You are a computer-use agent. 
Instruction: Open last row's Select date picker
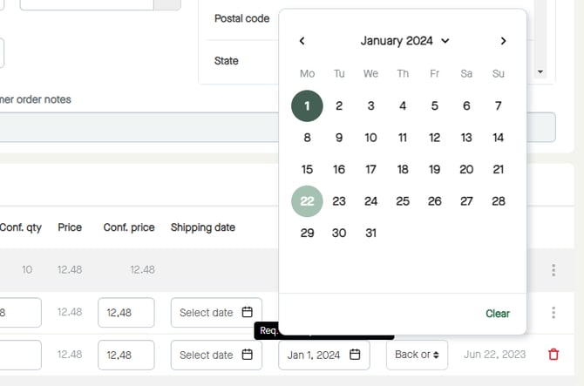click(215, 355)
